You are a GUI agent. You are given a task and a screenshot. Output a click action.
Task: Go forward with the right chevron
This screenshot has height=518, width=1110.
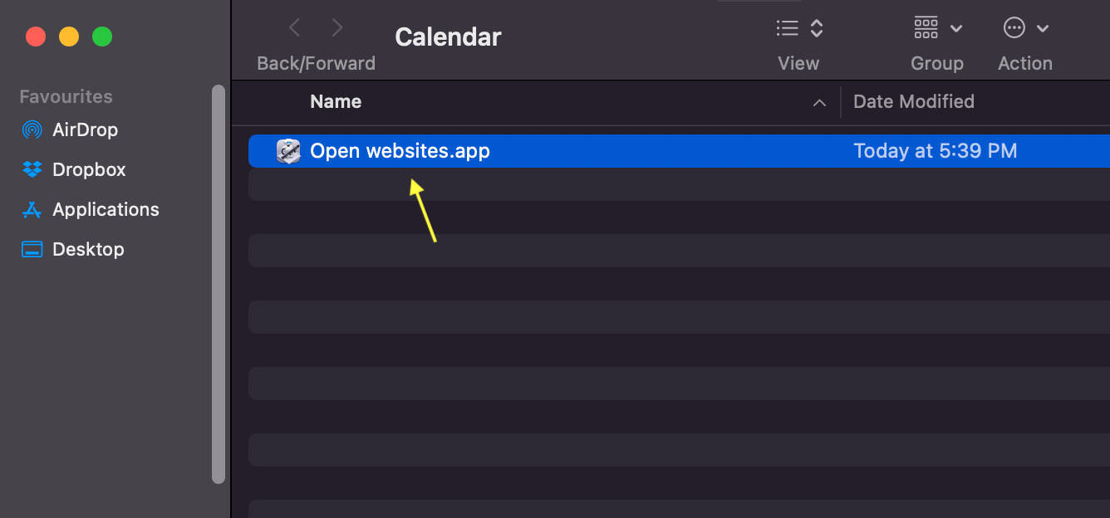click(336, 28)
